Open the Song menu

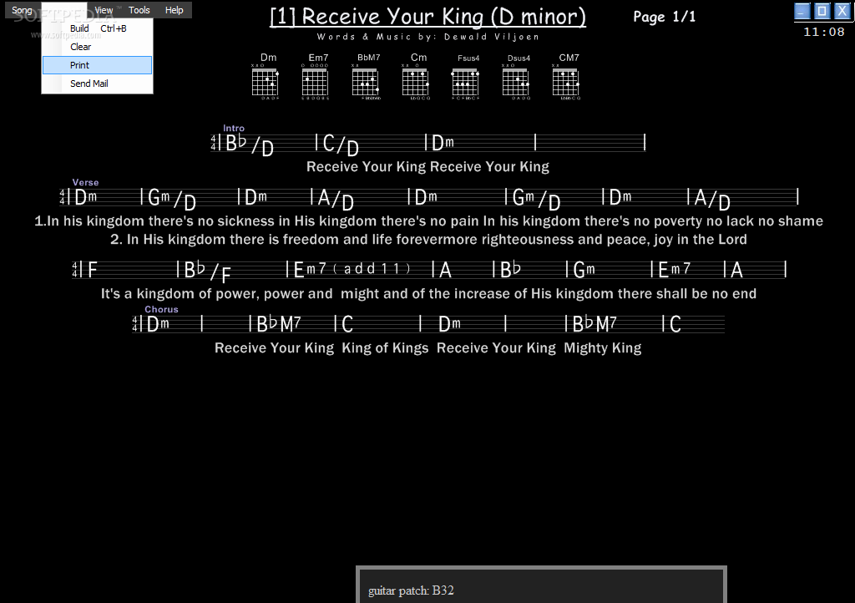coord(22,10)
